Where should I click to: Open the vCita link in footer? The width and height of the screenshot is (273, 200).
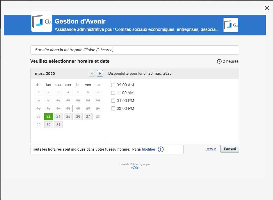(135, 167)
